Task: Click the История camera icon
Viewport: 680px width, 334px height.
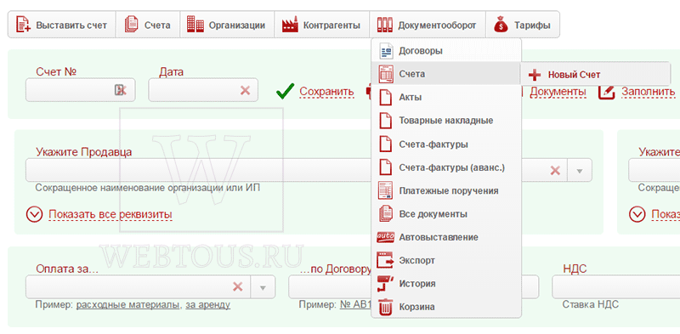Action: 386,284
